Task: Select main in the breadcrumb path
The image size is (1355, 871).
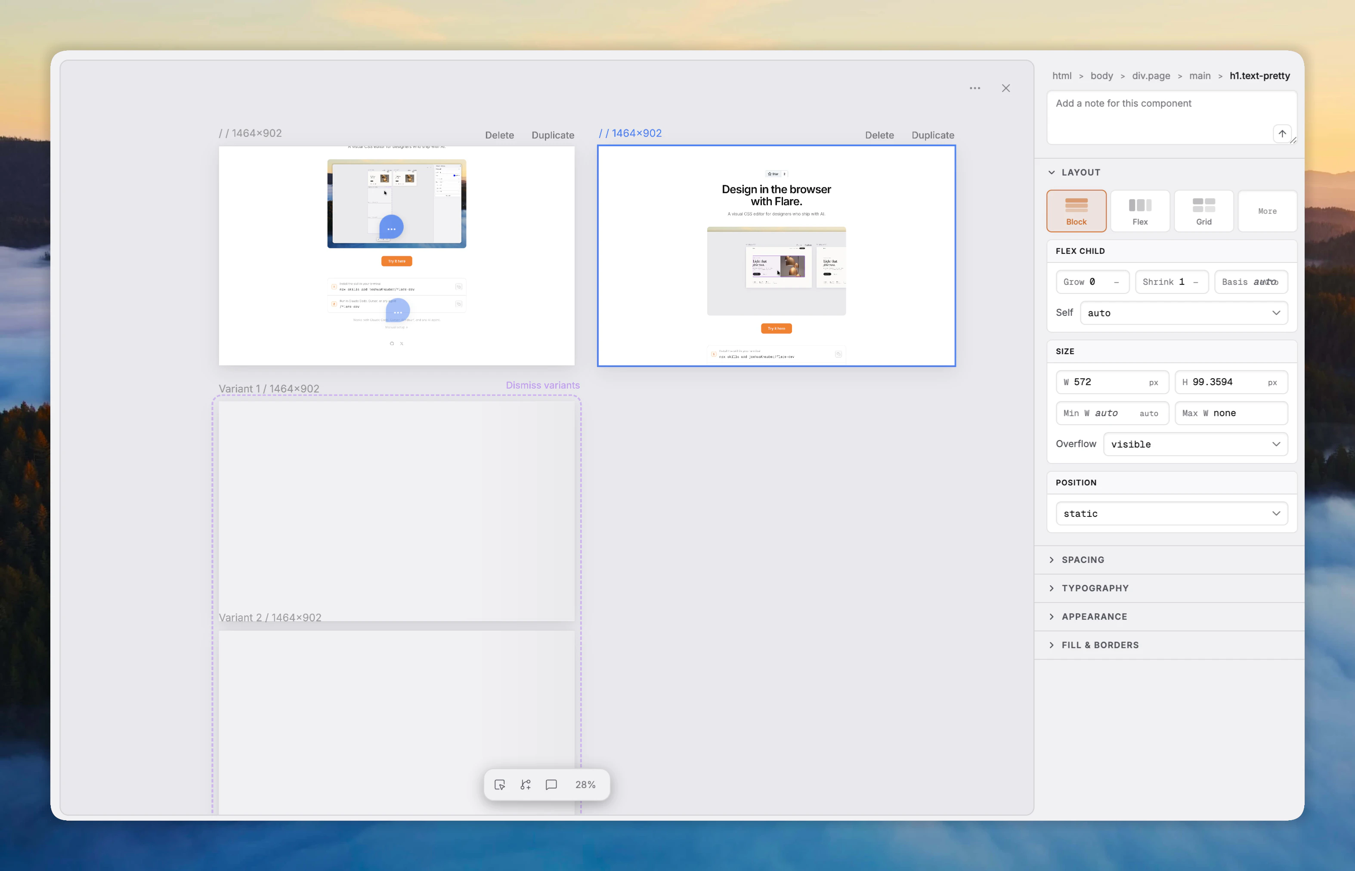Action: [1200, 76]
